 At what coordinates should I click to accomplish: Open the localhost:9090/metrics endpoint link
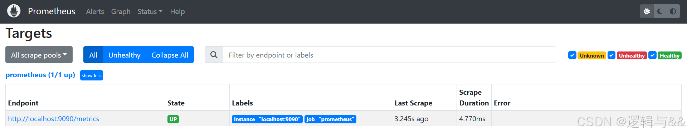coord(54,119)
